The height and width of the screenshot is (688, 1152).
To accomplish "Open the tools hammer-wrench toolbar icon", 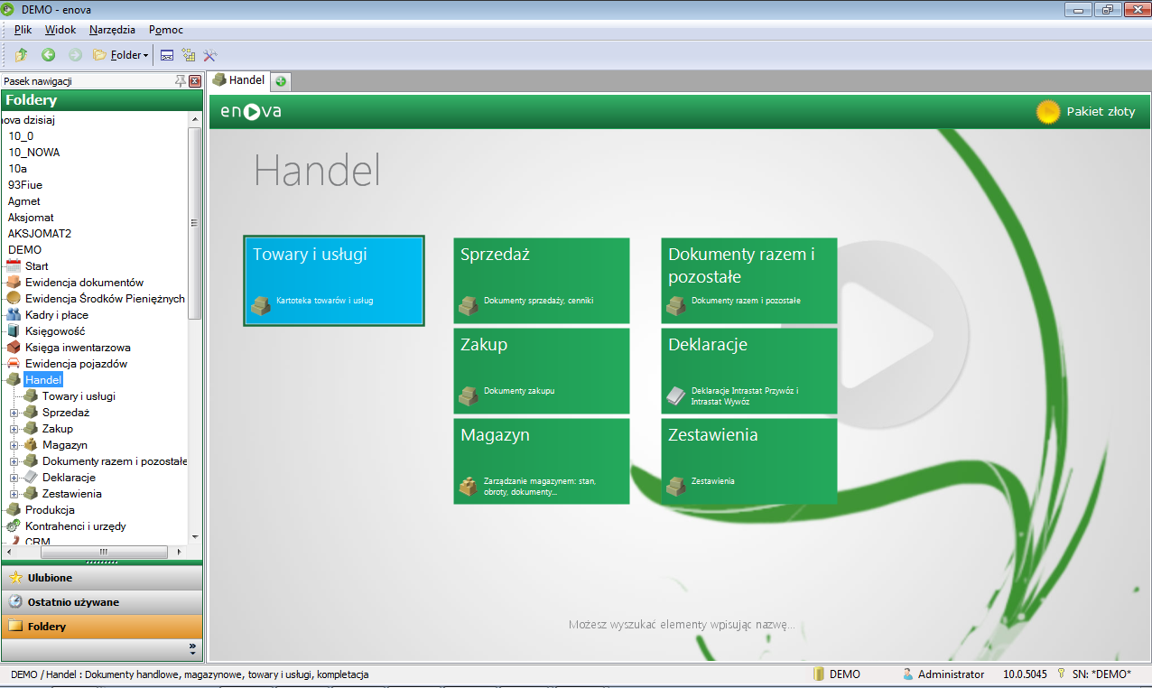I will (210, 55).
